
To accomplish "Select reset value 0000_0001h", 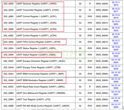I will tap(102, 23).
